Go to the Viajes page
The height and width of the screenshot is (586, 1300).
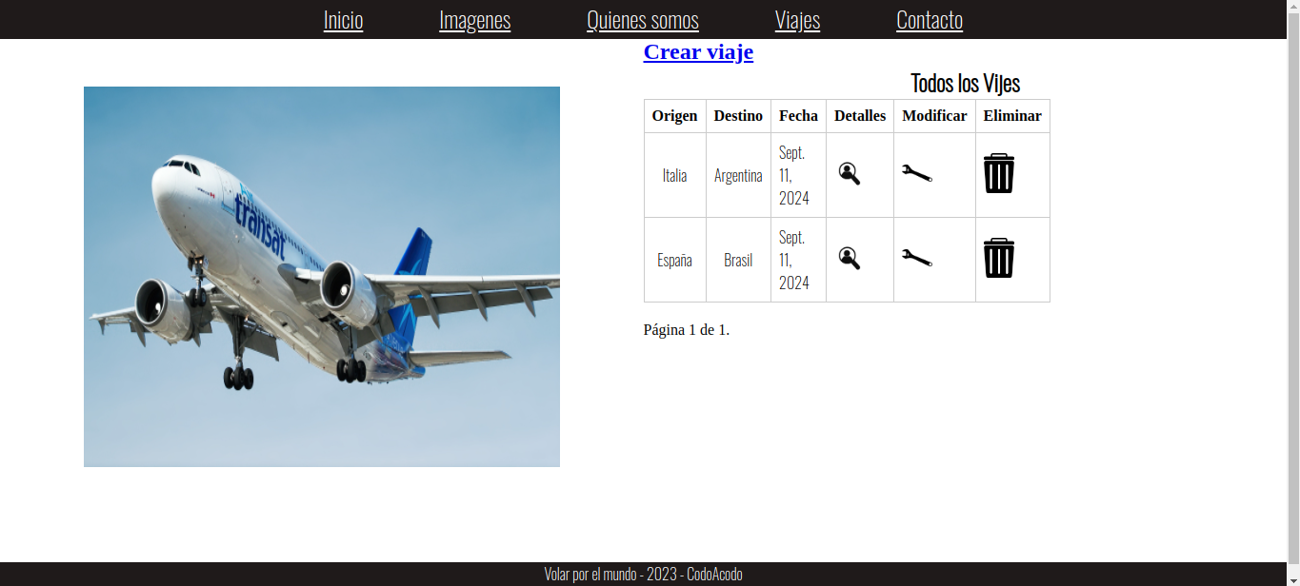point(797,20)
